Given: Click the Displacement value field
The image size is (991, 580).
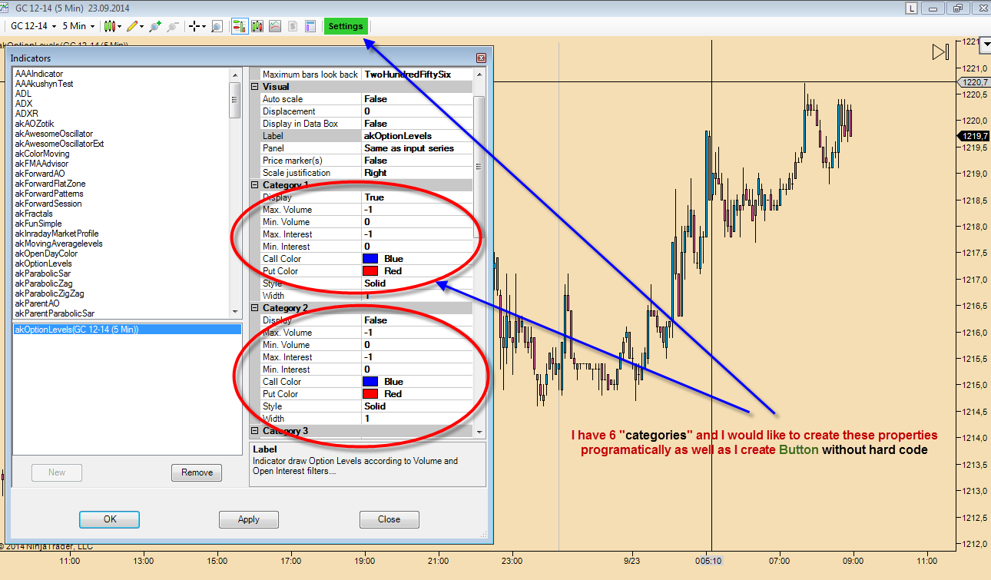Looking at the screenshot, I should [x=417, y=111].
